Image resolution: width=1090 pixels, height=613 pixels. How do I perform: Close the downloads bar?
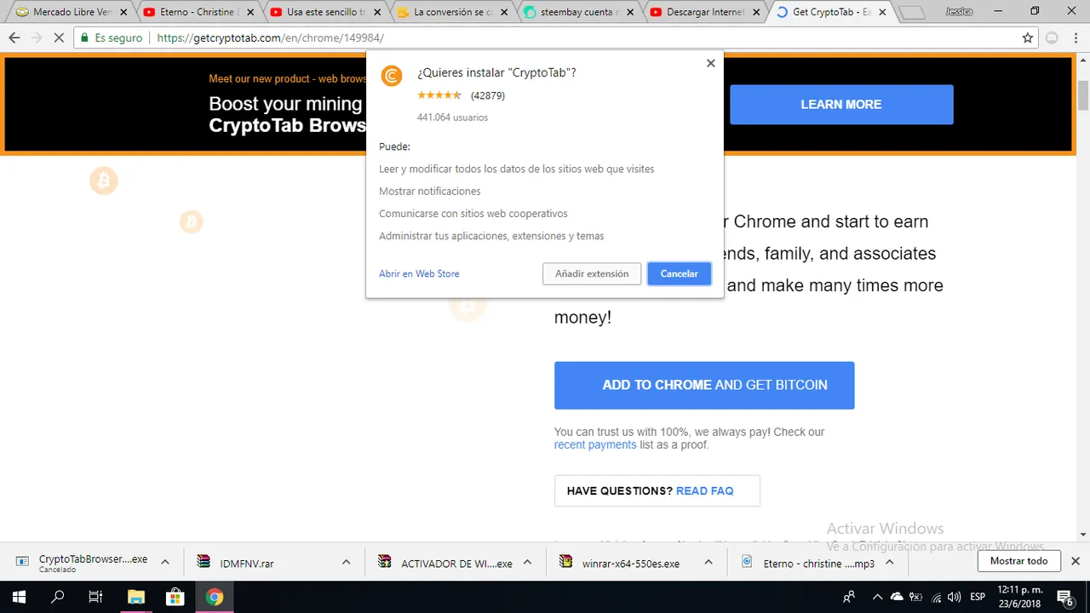1075,561
